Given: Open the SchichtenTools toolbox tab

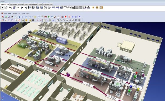Looking at the screenshot, I should click(48, 4).
